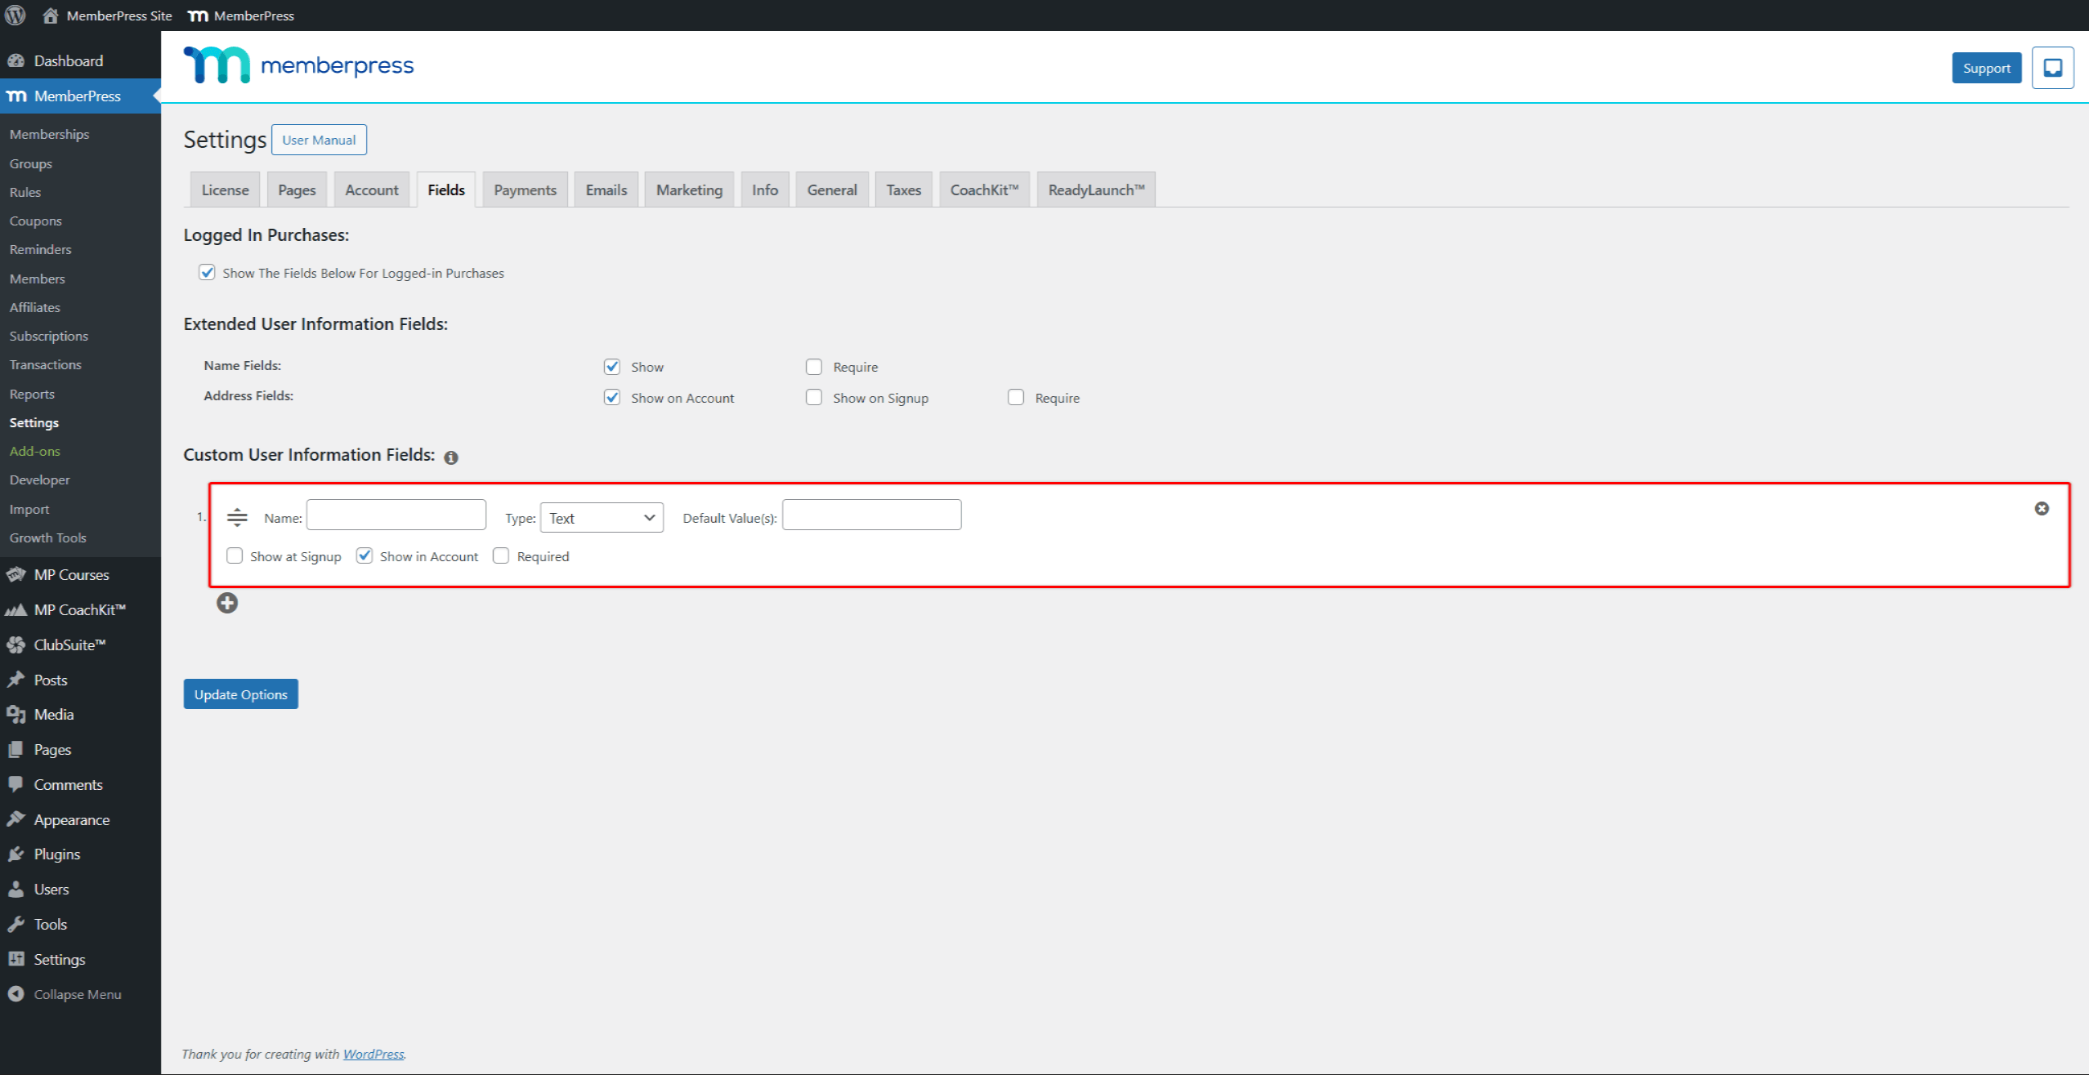Click the Update Options button
This screenshot has height=1075, width=2089.
[240, 694]
